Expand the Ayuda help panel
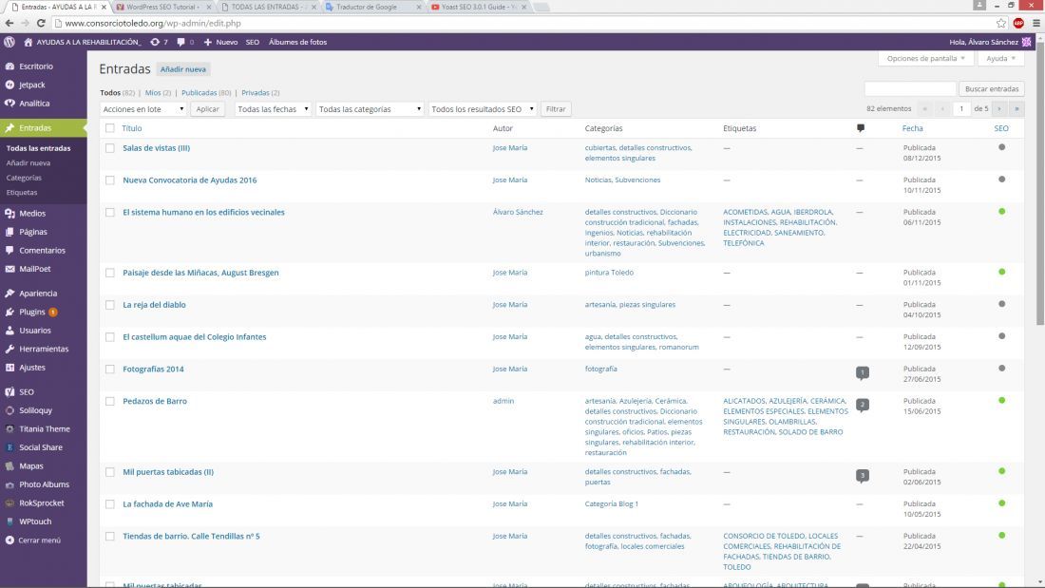 click(1001, 59)
